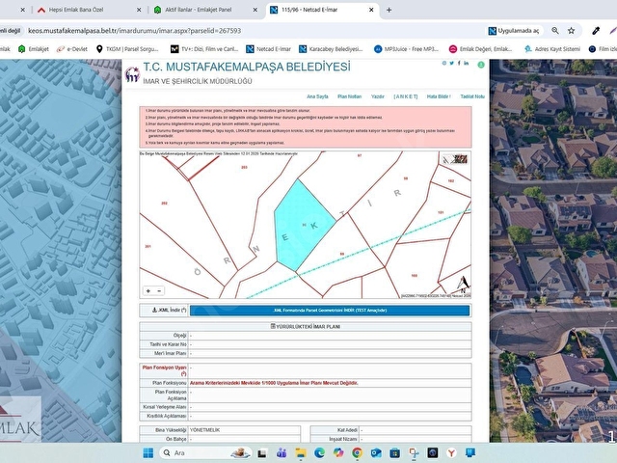Viewport: 617px width, 463px height.
Task: Zoom in the map with plus button
Action: click(148, 291)
